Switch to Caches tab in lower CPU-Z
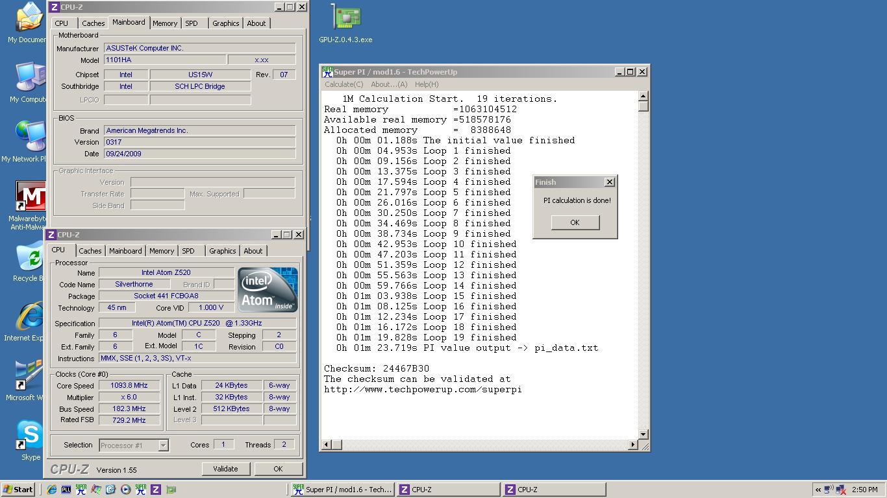Image resolution: width=887 pixels, height=498 pixels. (x=90, y=251)
